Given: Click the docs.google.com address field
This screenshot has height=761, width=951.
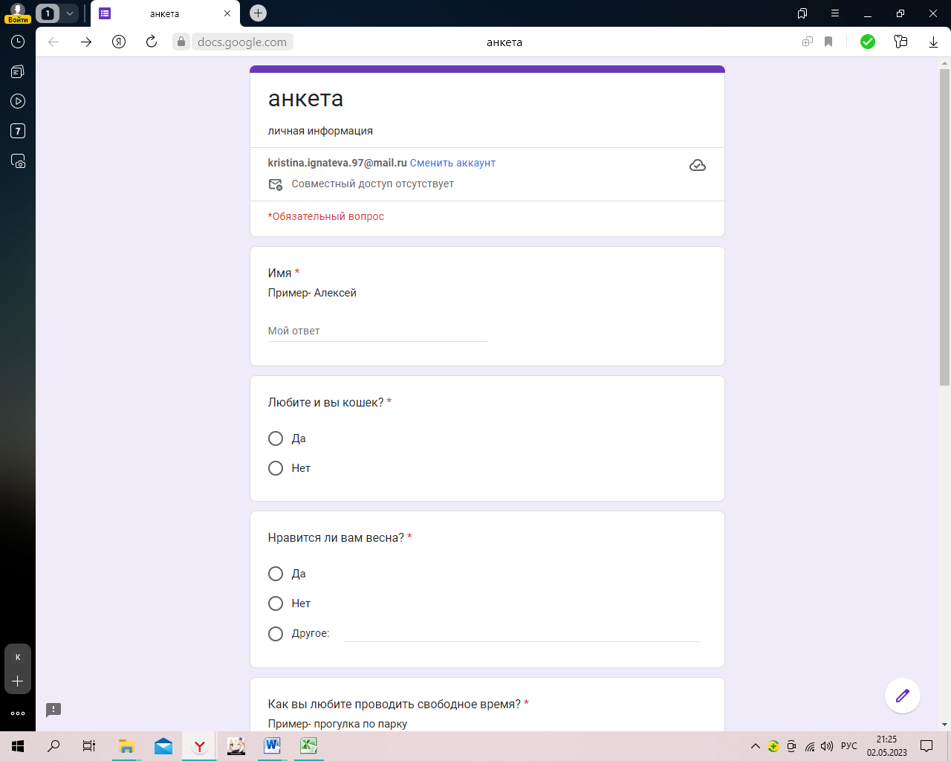Looking at the screenshot, I should point(242,42).
